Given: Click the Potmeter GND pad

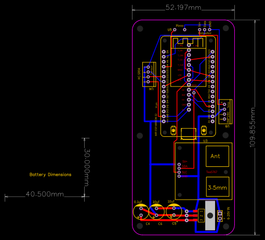Looking at the screenshot, I should pyautogui.click(x=209, y=30).
